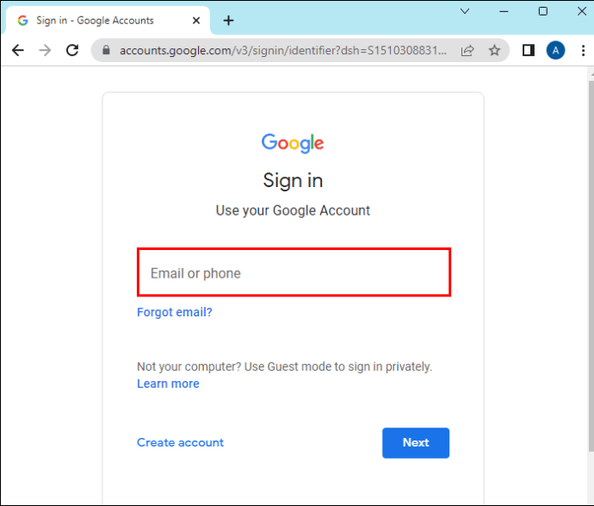Click the forward navigation arrow
Viewport: 594px width, 506px height.
45,51
